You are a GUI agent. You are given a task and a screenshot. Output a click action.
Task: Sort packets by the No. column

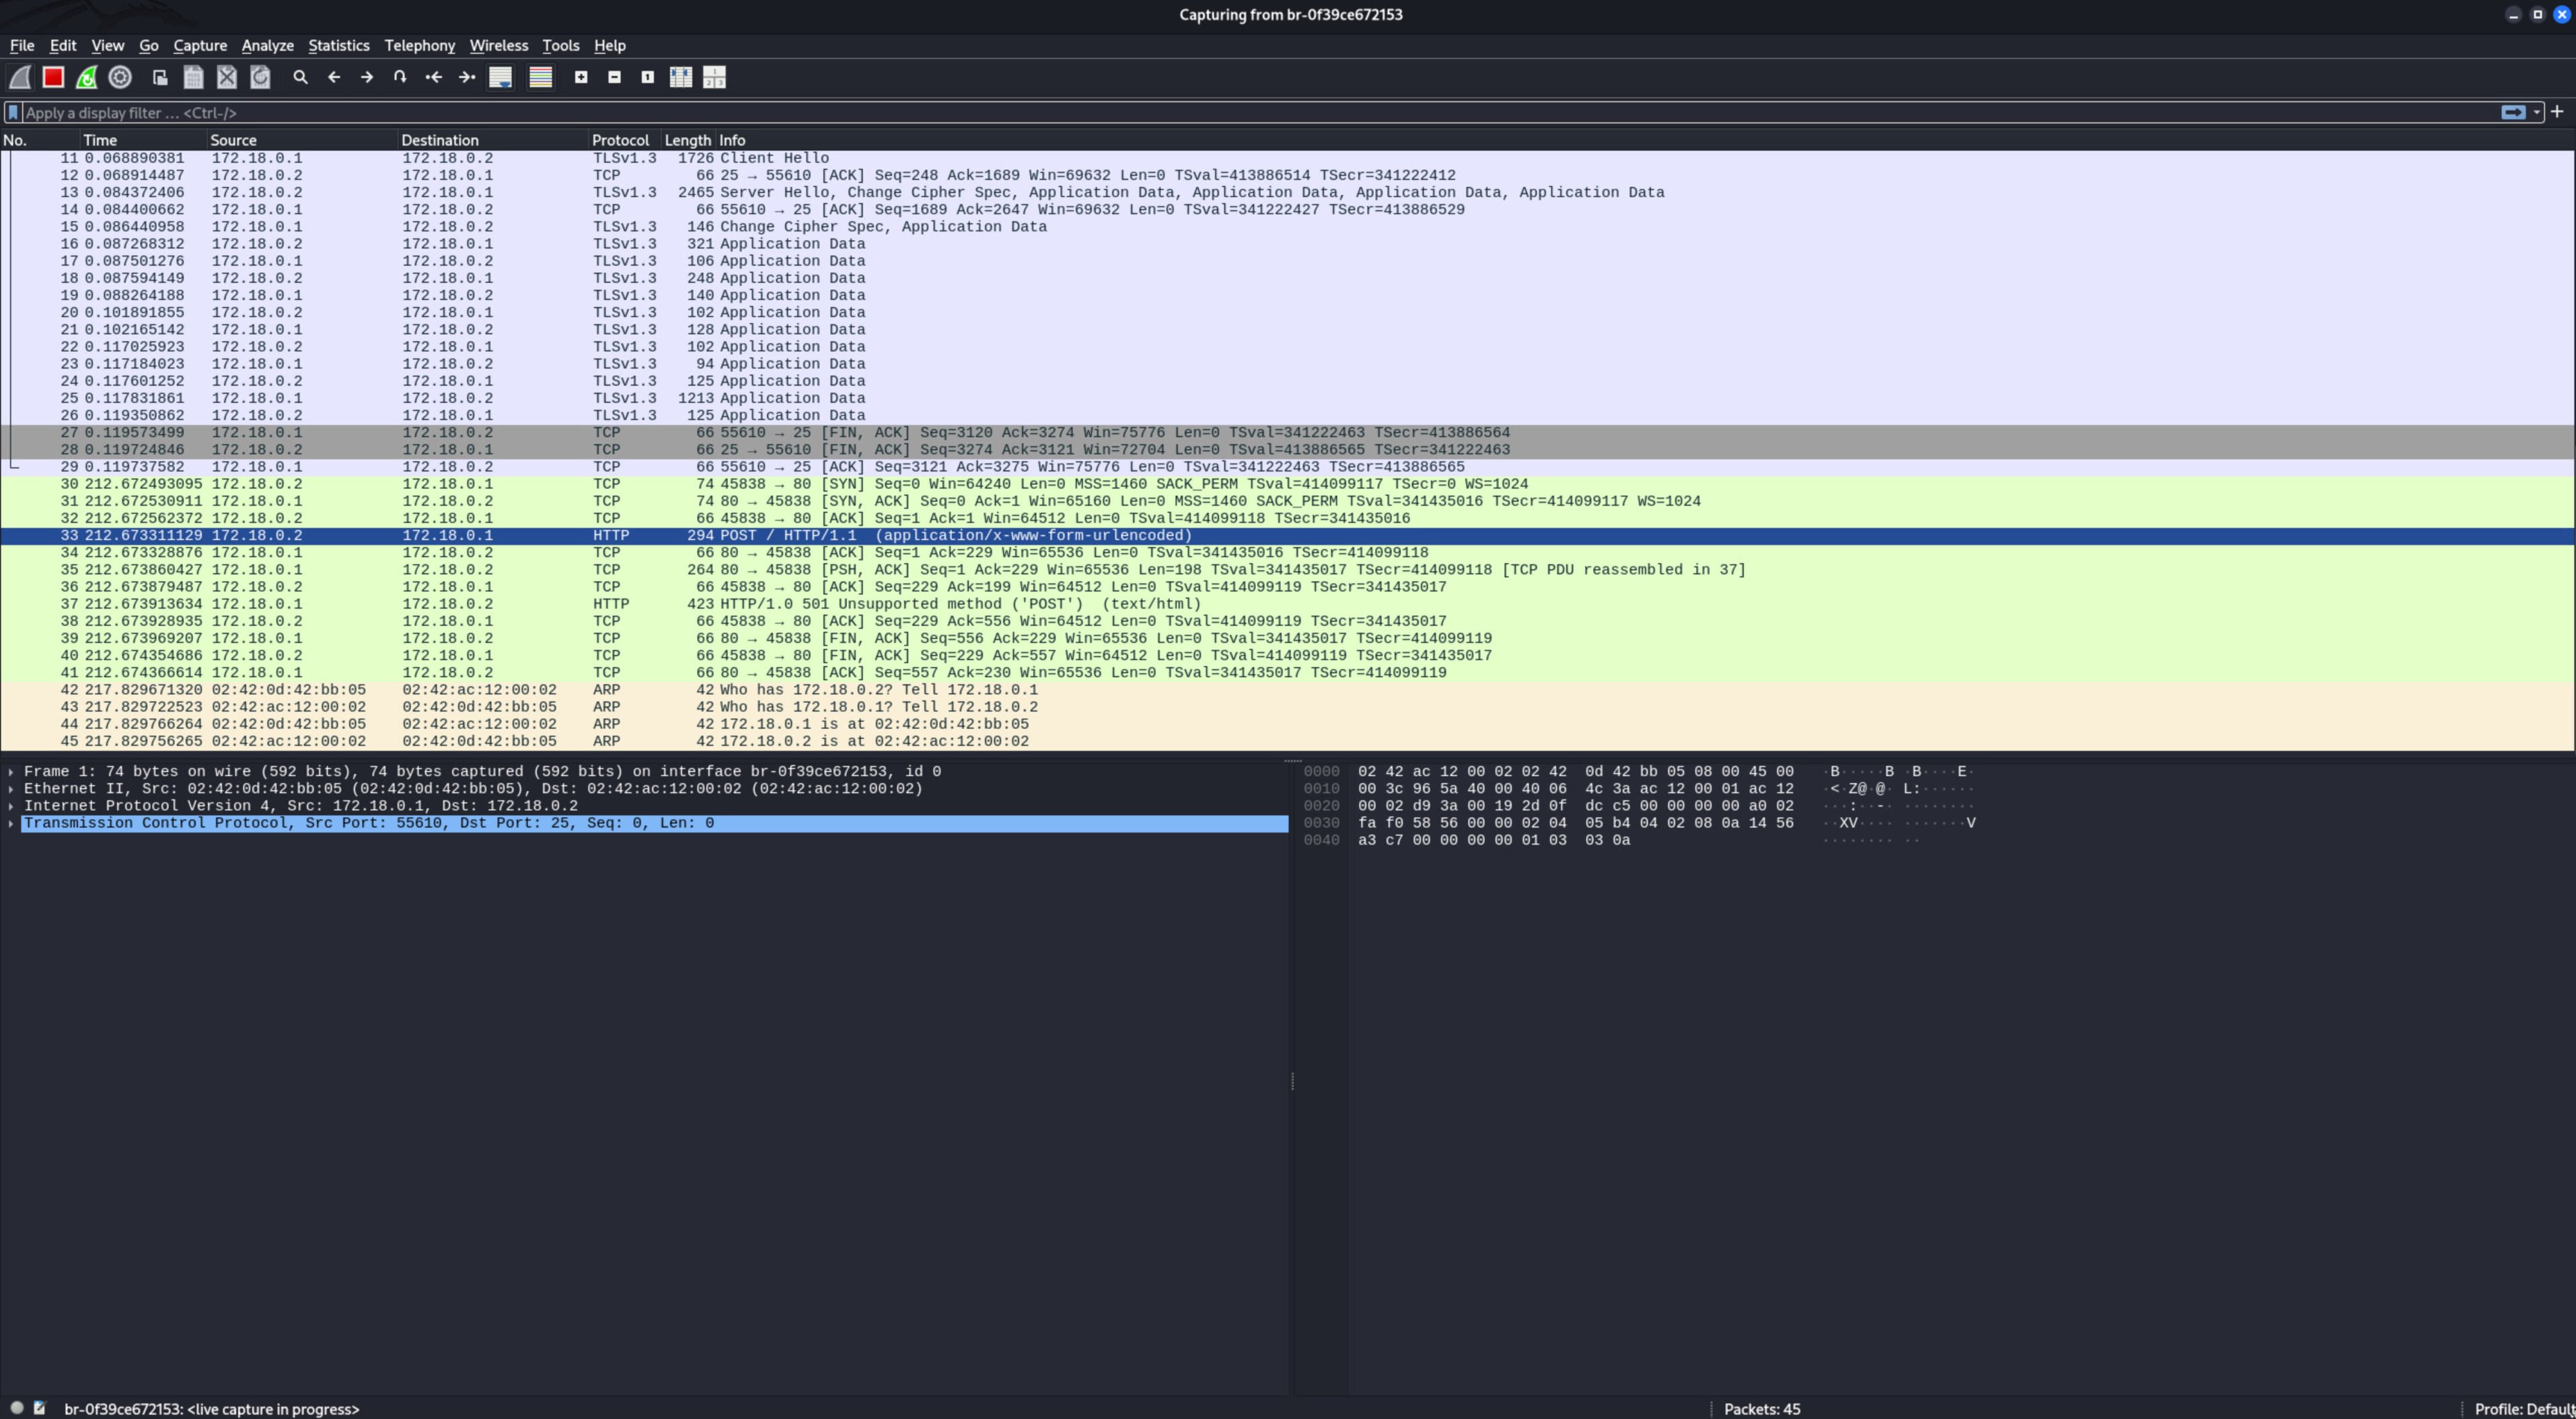tap(40, 140)
